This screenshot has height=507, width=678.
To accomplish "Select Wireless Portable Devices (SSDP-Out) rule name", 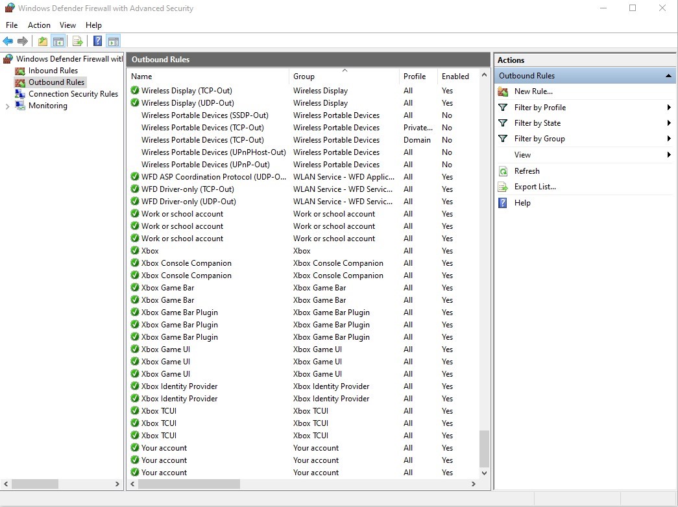I will 205,115.
